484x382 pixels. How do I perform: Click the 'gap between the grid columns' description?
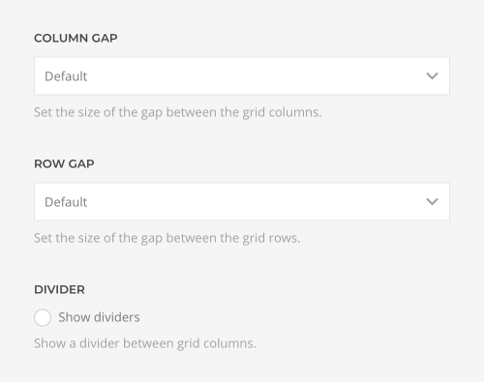coord(178,112)
